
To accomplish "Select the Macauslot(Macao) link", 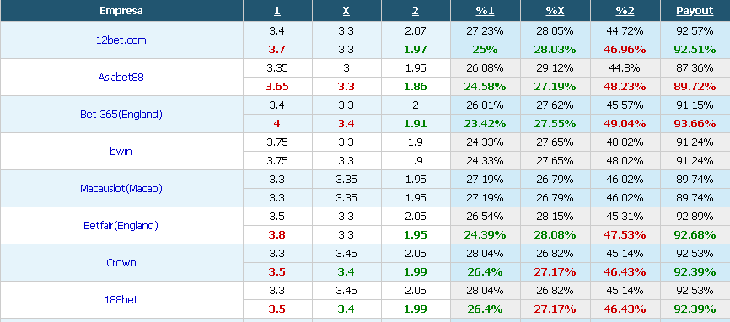I will click(121, 189).
